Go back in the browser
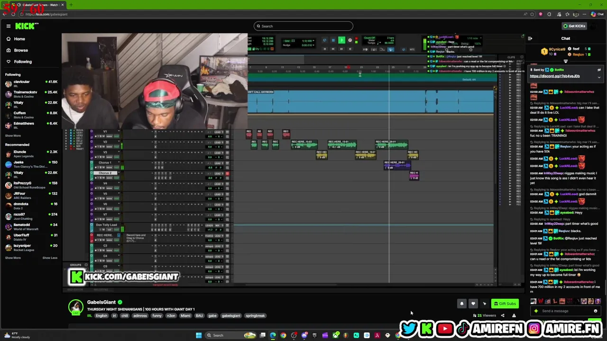Image resolution: width=607 pixels, height=341 pixels. [5, 14]
